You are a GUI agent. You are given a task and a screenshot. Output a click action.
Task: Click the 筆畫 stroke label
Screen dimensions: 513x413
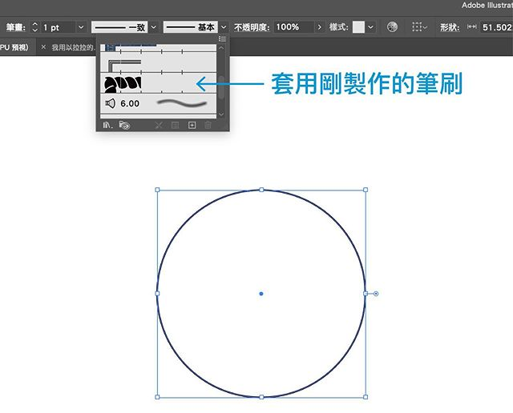coord(15,27)
